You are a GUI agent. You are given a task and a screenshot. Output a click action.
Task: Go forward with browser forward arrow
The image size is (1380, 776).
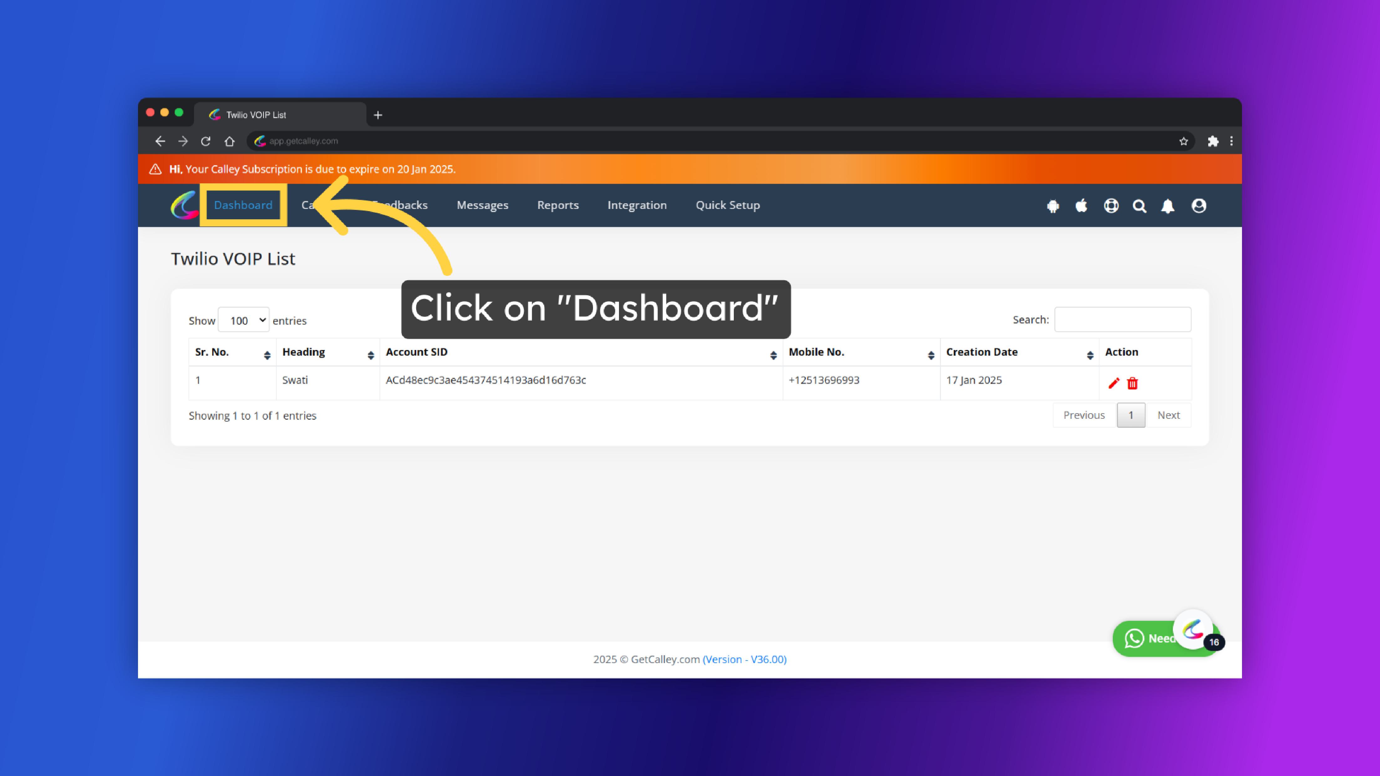[x=183, y=141]
